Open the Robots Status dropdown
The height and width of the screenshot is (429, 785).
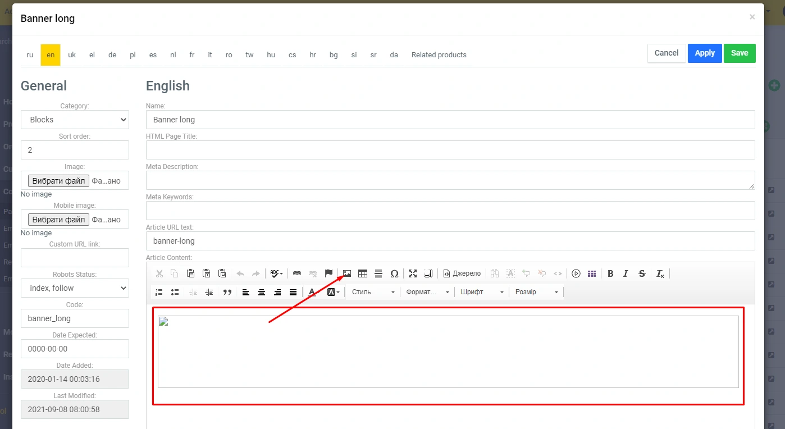(x=75, y=288)
